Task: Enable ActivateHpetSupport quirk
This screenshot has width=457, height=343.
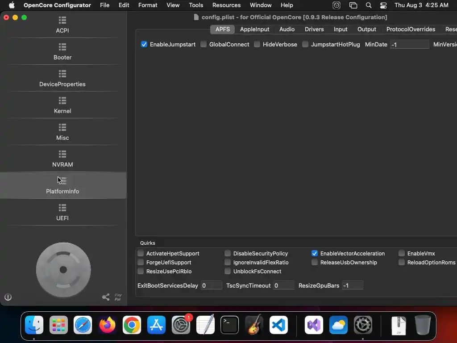Action: tap(141, 253)
